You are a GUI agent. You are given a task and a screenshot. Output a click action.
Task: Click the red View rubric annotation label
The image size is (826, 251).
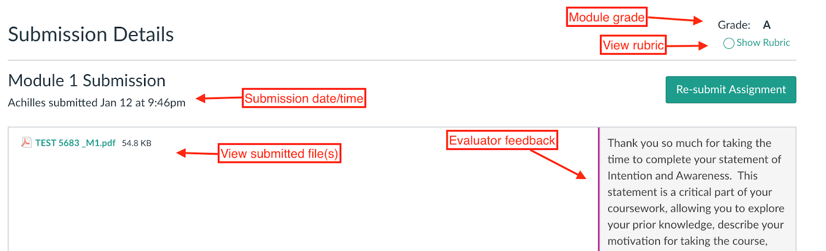633,45
